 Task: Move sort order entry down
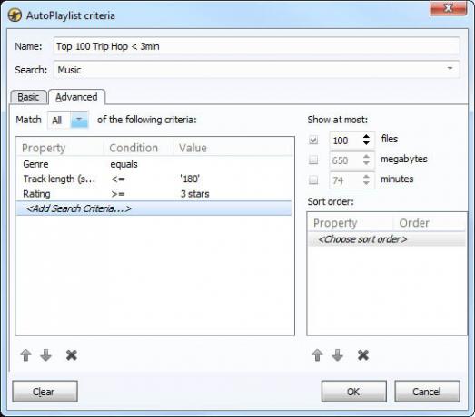point(337,355)
